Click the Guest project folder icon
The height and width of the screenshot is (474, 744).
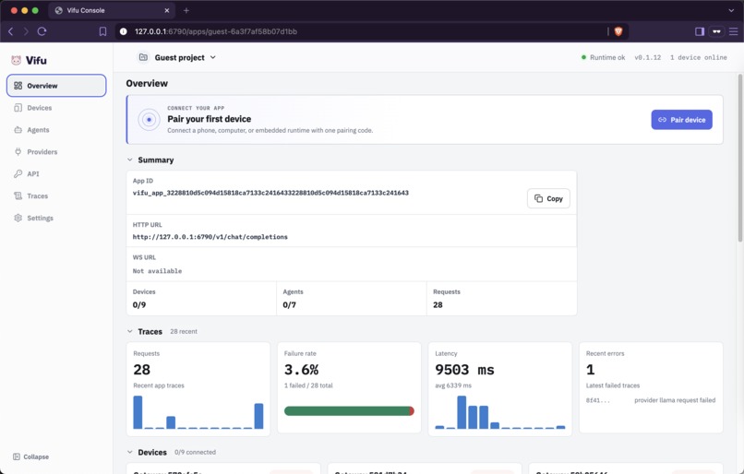pyautogui.click(x=143, y=57)
